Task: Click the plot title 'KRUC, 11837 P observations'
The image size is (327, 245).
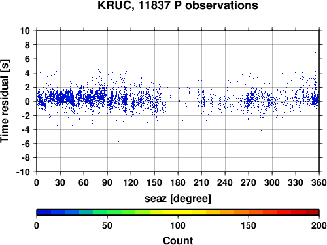Action: [178, 5]
